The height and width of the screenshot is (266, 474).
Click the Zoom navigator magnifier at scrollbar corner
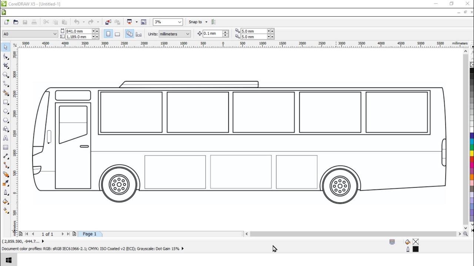pyautogui.click(x=465, y=234)
